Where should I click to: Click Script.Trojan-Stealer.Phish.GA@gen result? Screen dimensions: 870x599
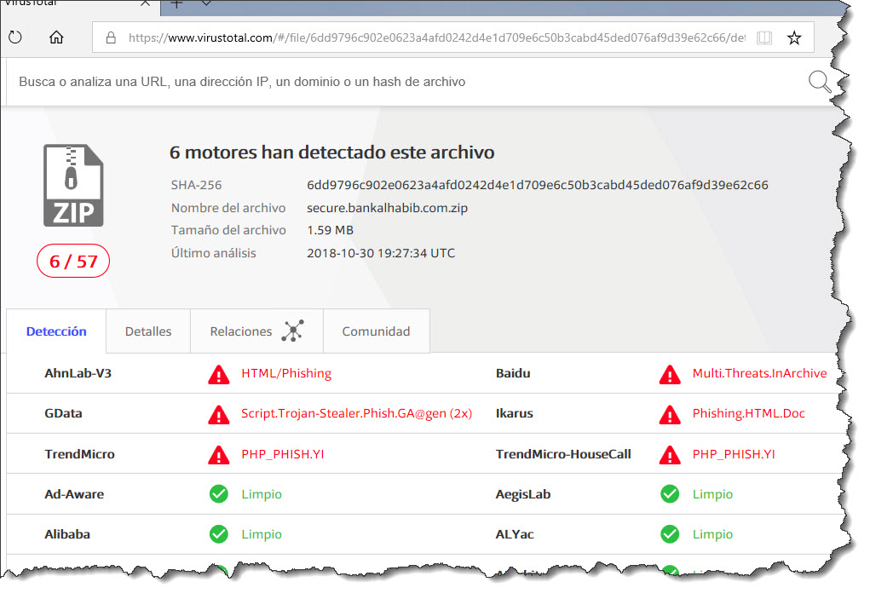(356, 413)
